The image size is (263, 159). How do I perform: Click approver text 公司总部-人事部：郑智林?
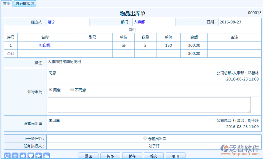pyautogui.click(x=238, y=73)
